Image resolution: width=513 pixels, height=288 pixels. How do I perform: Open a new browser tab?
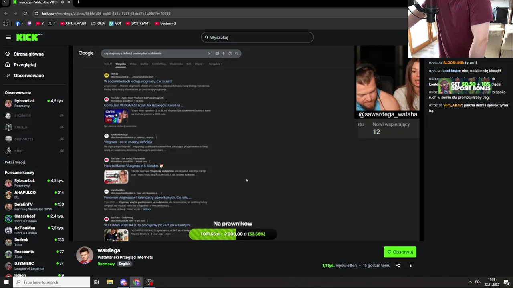click(78, 2)
